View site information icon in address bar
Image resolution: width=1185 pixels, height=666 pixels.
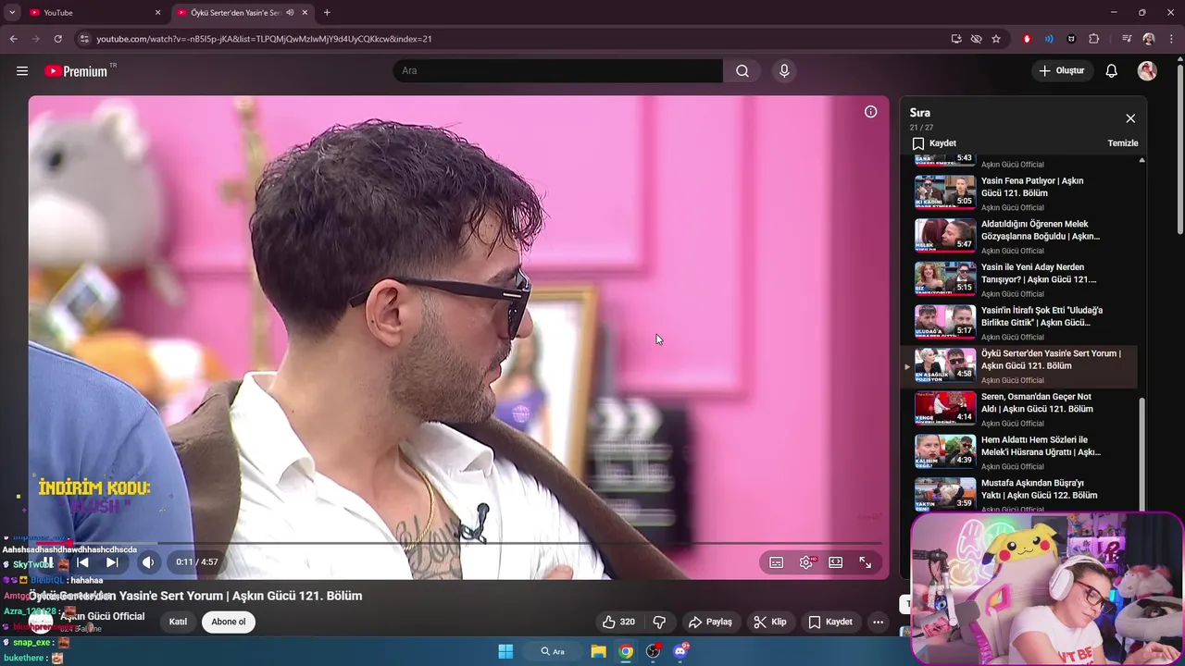84,39
